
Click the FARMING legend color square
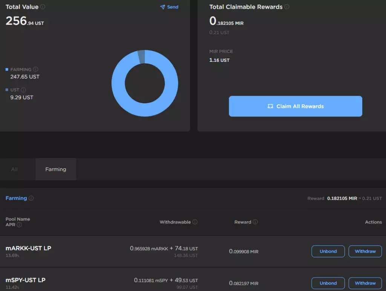pyautogui.click(x=7, y=70)
